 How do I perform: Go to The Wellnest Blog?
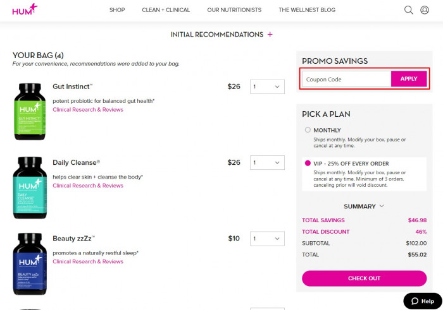(307, 10)
